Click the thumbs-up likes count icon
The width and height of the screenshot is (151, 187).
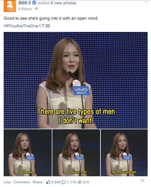(x=48, y=182)
